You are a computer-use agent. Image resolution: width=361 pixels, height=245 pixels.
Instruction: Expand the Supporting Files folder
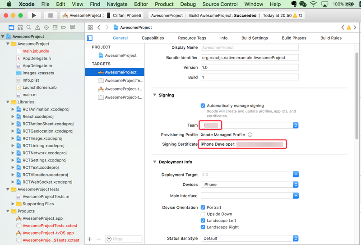point(13,204)
